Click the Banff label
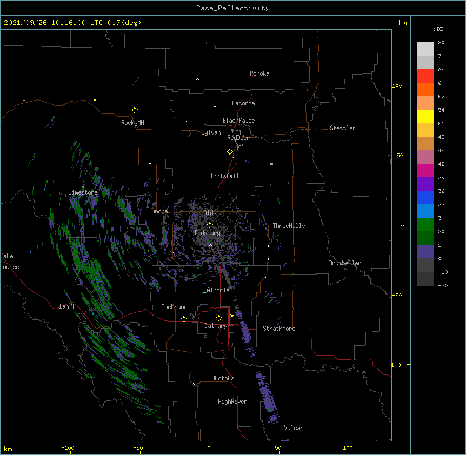Screen dimensions: 466x455 pos(67,306)
